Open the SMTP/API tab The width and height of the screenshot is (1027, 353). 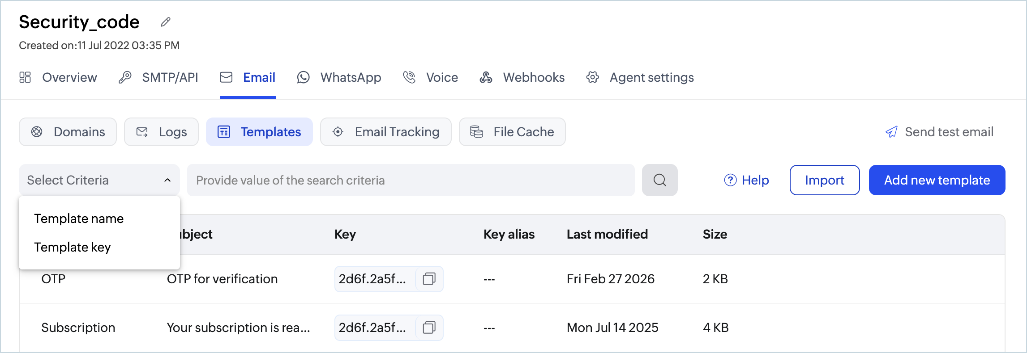point(158,77)
